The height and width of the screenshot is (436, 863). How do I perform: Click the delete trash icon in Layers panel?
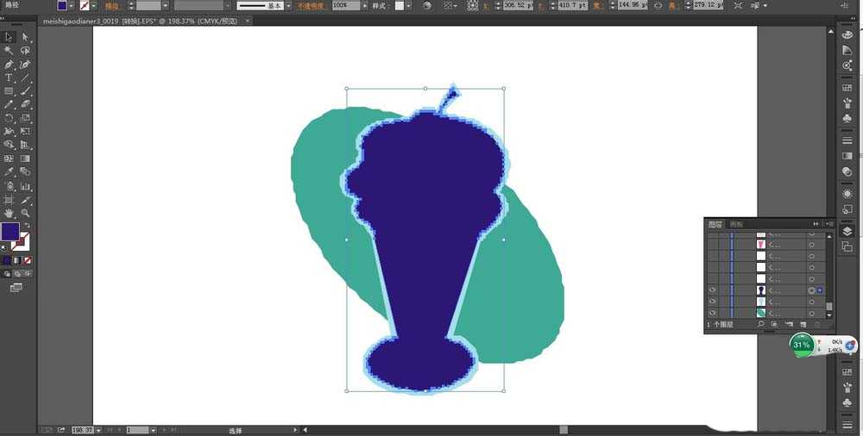(816, 325)
